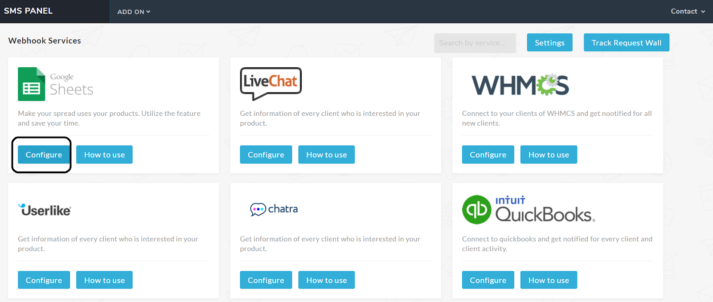Configure the Userlike service

[44, 280]
